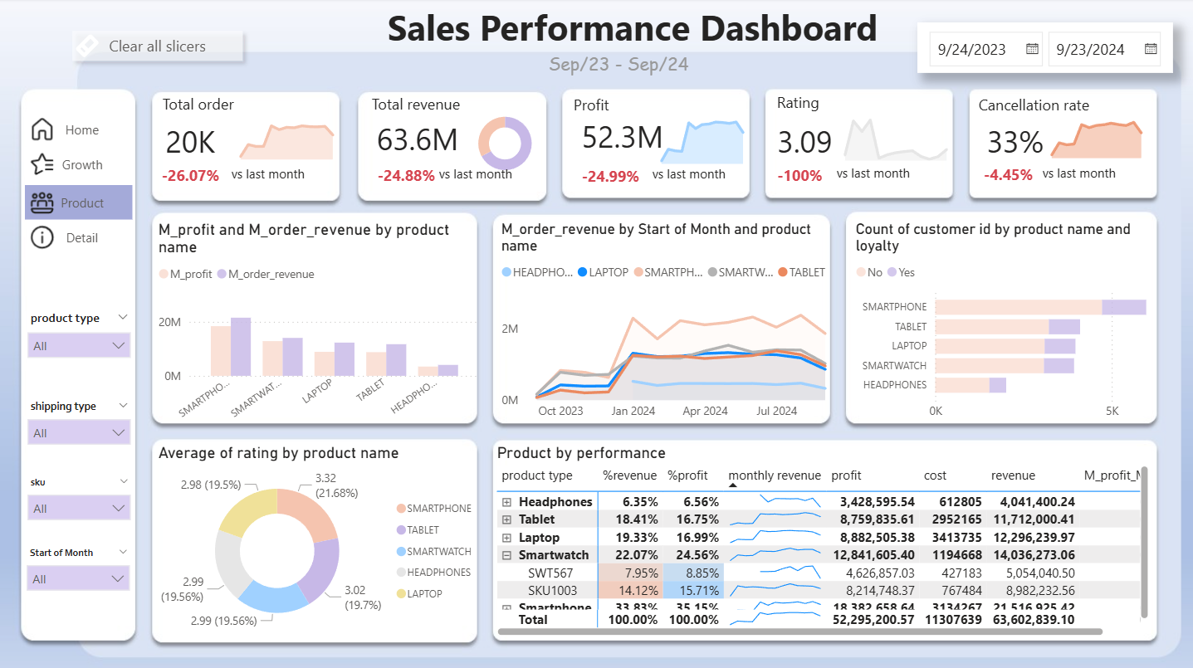The height and width of the screenshot is (668, 1193).
Task: Open the product type All dropdown
Action: point(79,346)
